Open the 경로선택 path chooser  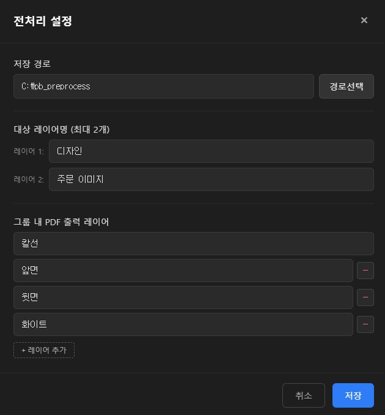[346, 86]
